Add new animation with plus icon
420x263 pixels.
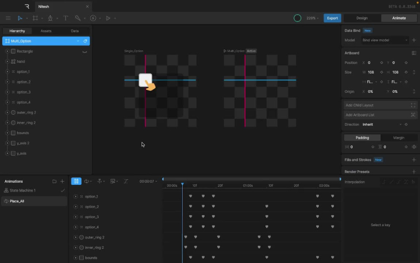click(62, 181)
